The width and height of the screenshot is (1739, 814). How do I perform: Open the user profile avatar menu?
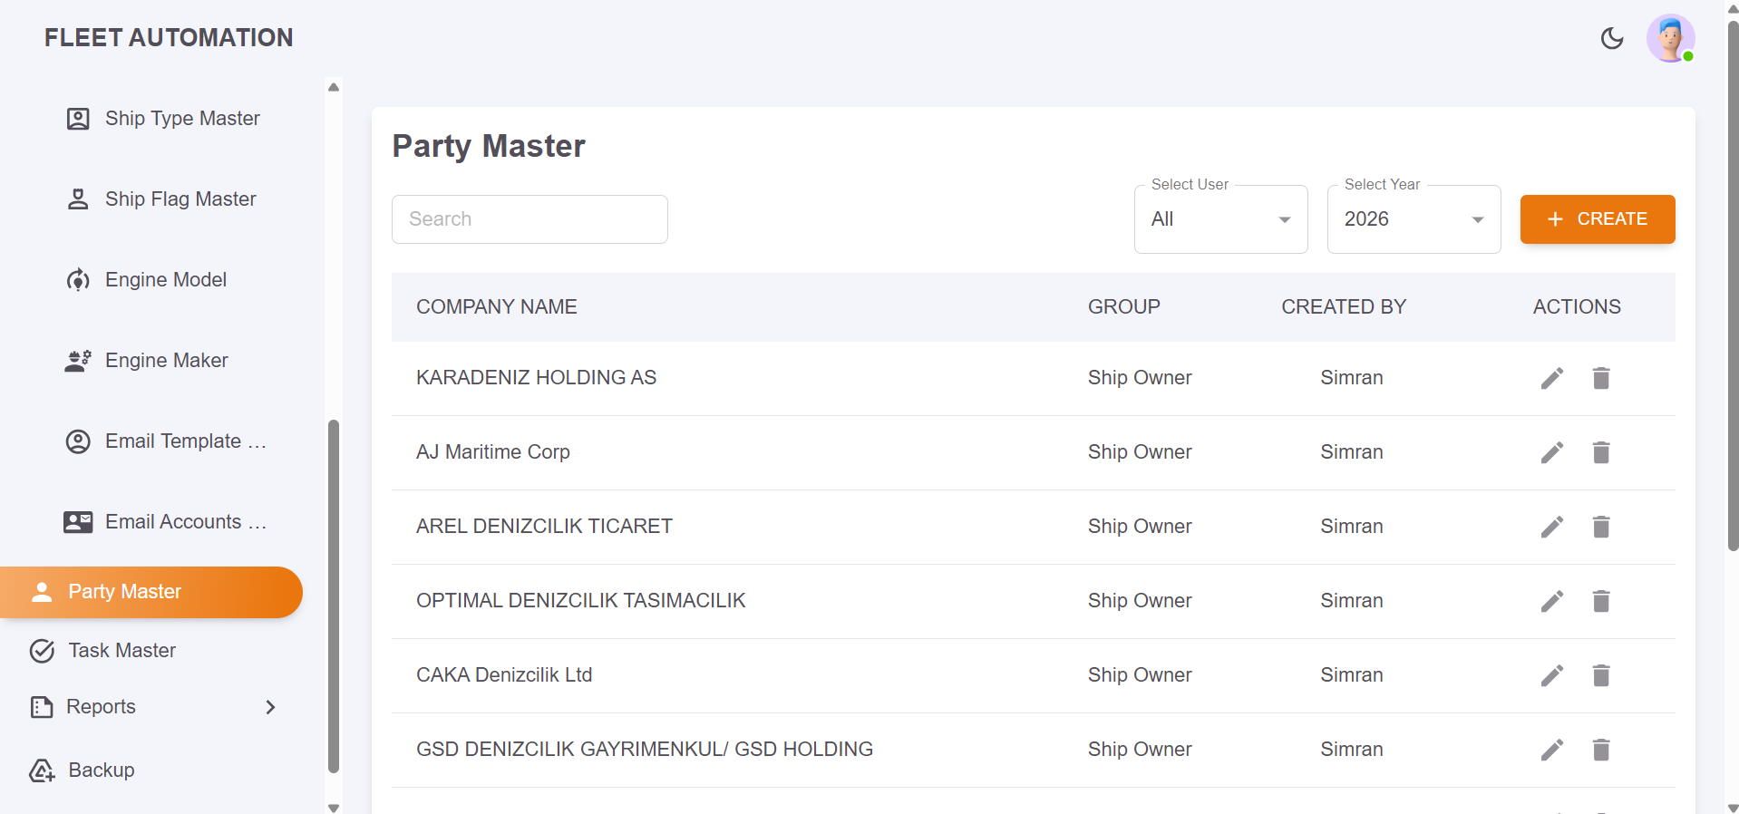click(x=1670, y=38)
